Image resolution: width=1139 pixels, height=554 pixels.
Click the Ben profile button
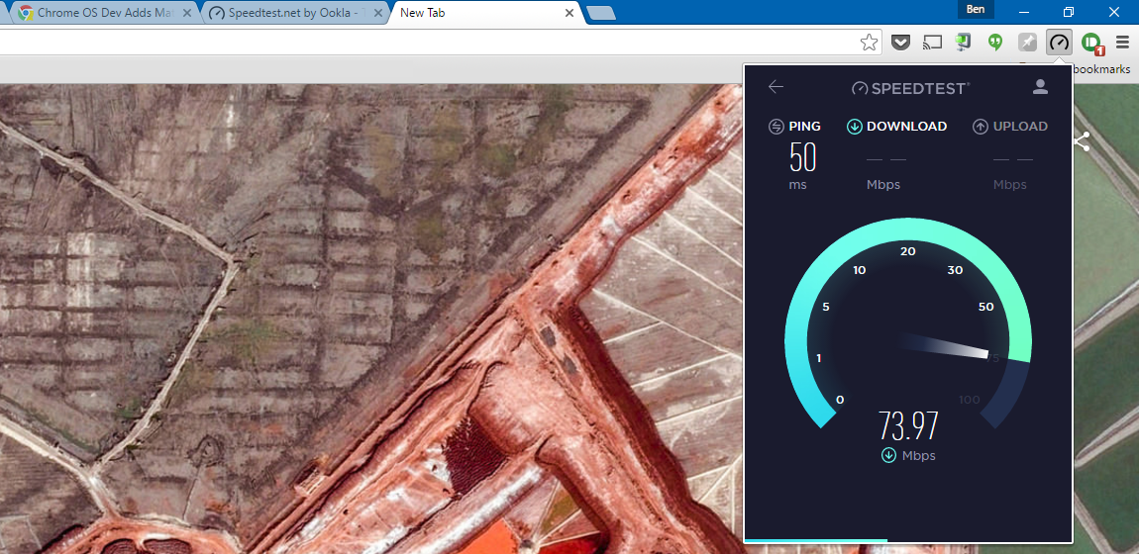click(x=976, y=10)
